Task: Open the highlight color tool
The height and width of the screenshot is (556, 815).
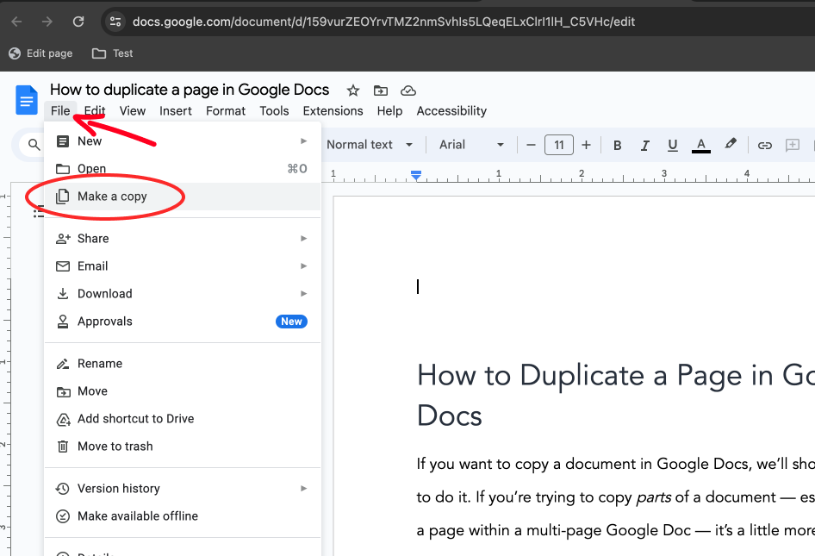Action: coord(731,144)
